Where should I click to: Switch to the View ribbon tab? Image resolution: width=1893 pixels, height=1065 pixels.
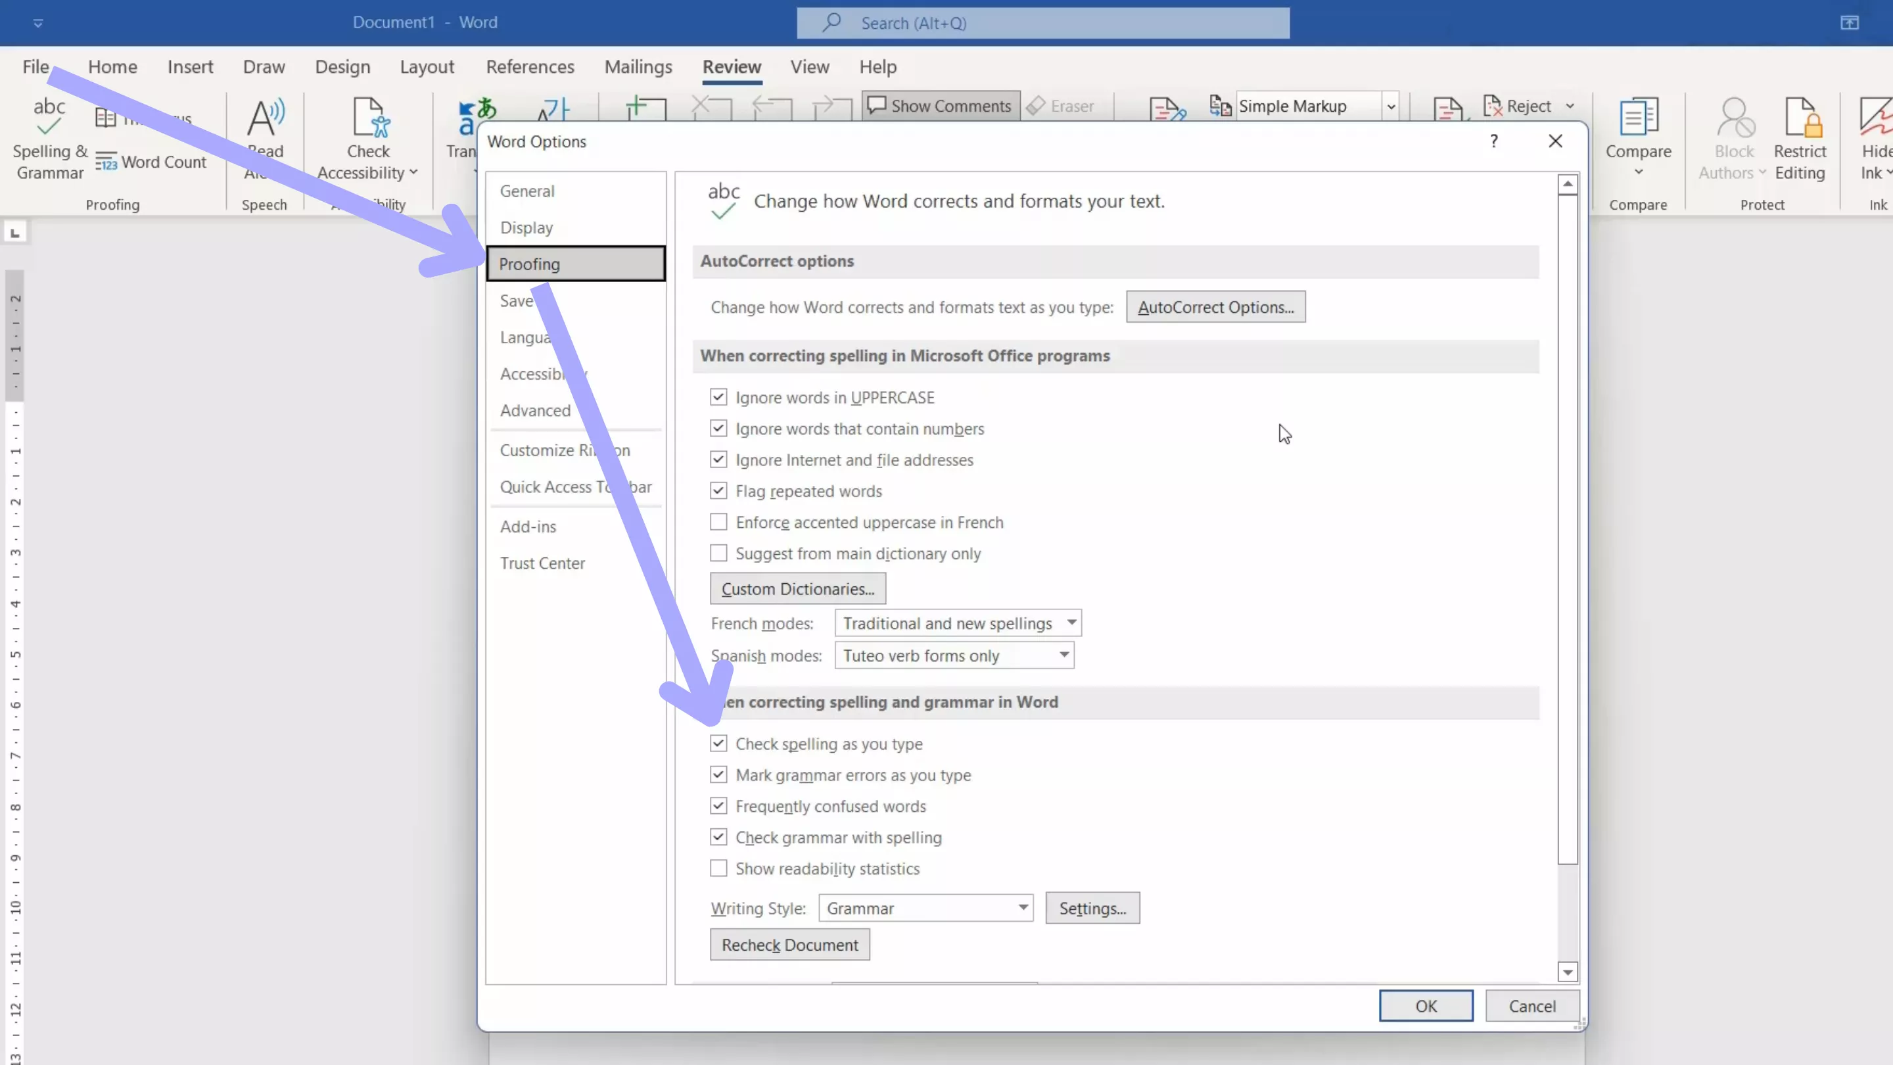coord(809,67)
